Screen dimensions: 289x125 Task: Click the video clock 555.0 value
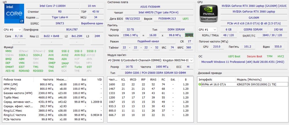pyautogui.click(x=278, y=46)
